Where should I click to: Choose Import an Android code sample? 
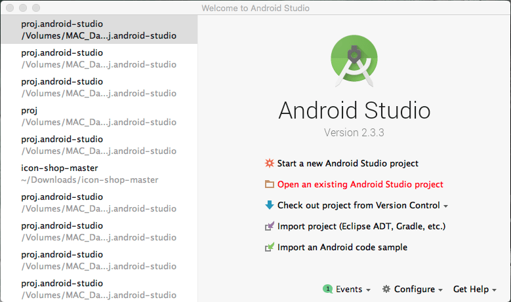click(x=342, y=247)
